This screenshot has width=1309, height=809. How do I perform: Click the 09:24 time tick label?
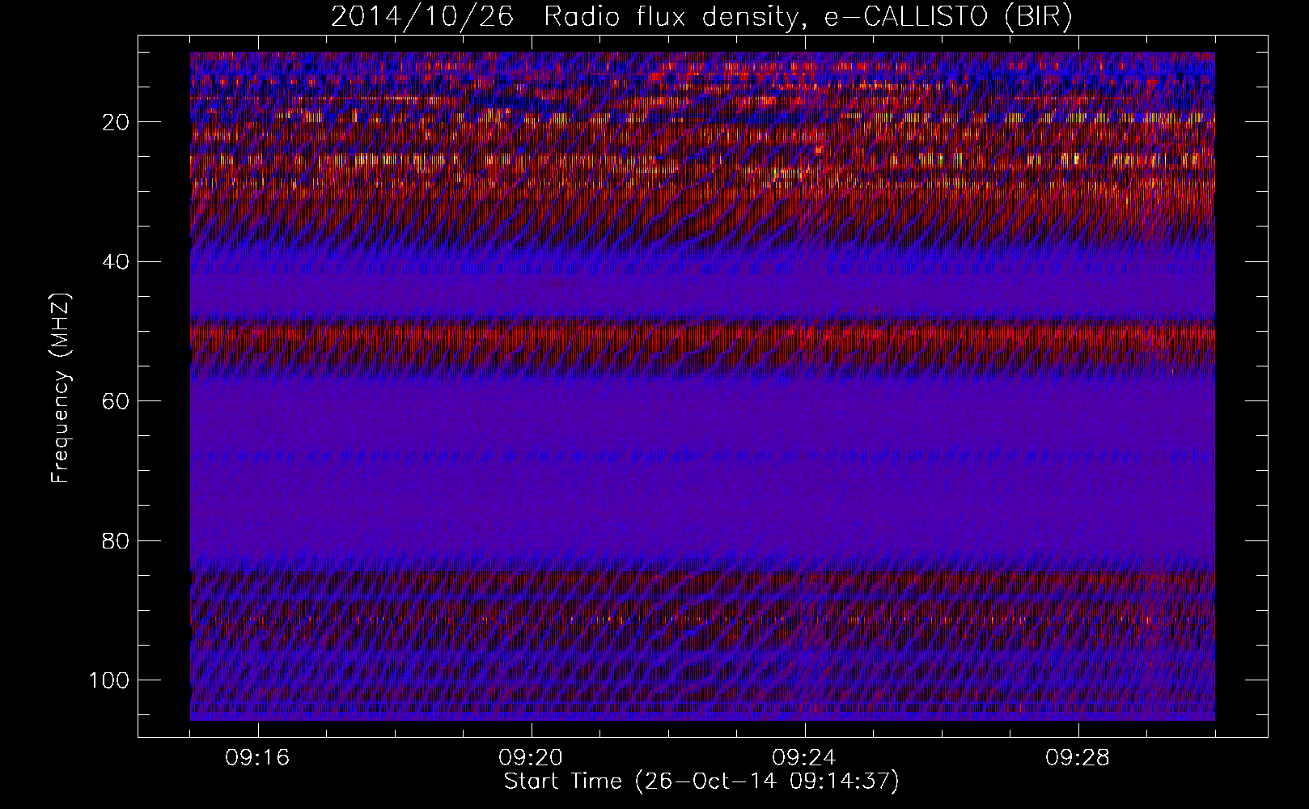pyautogui.click(x=804, y=758)
